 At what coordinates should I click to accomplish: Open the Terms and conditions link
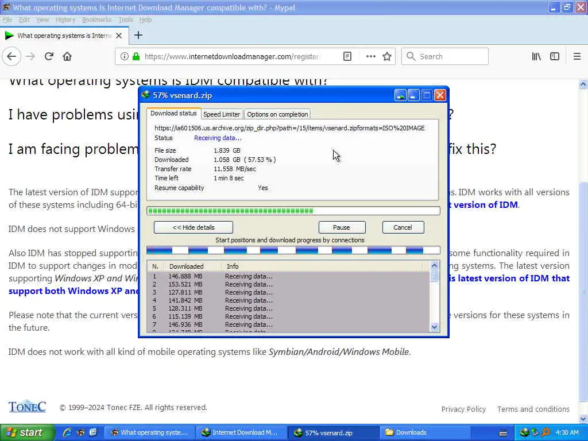pos(533,409)
